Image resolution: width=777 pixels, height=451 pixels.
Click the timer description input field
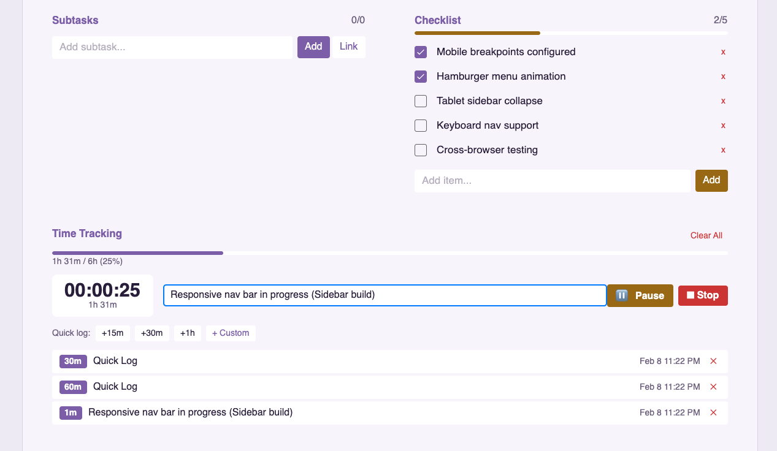[x=385, y=295]
